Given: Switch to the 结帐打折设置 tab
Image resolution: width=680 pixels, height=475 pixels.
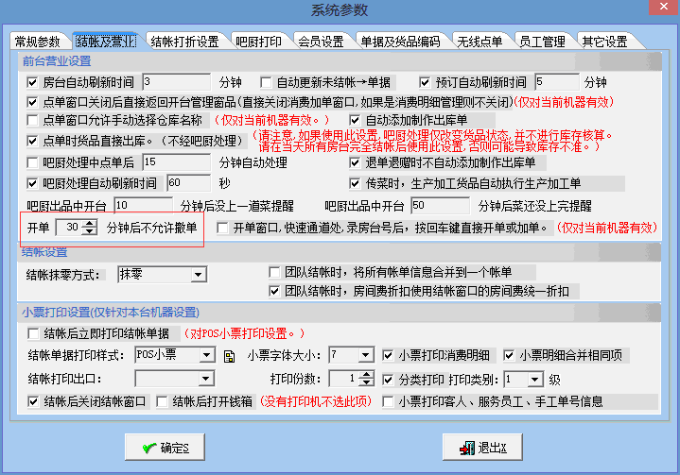Looking at the screenshot, I should pyautogui.click(x=184, y=42).
